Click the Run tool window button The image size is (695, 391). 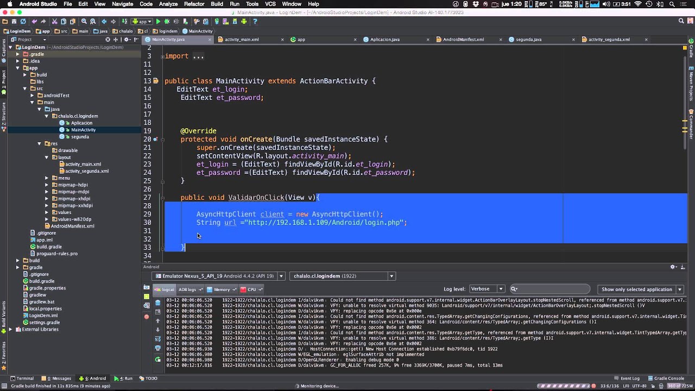[x=123, y=379]
